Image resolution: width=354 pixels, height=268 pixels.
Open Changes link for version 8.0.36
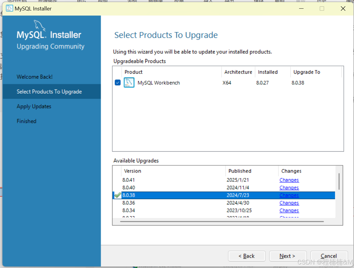pos(289,203)
